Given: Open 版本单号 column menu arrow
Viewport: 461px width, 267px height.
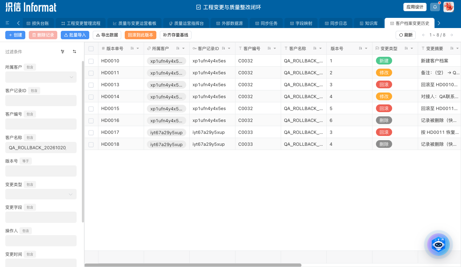Looking at the screenshot, I should [138, 48].
